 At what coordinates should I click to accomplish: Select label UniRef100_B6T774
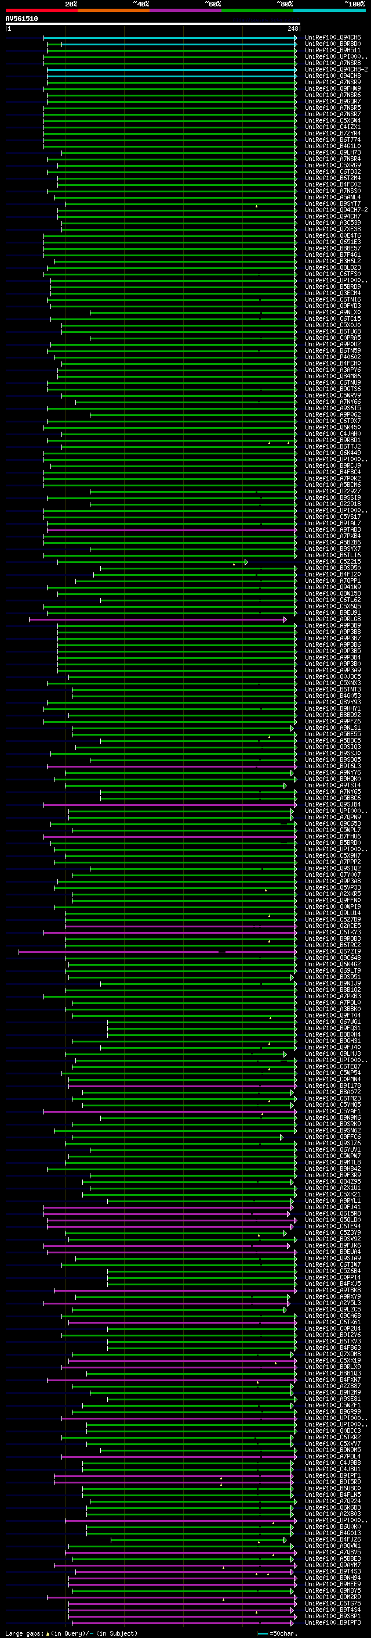[333, 140]
